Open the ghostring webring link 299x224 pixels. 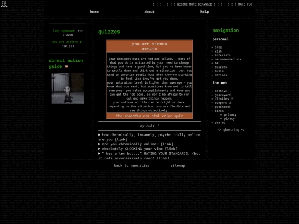[x=231, y=130]
